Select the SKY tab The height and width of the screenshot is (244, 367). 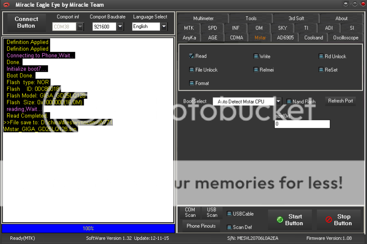(x=282, y=28)
